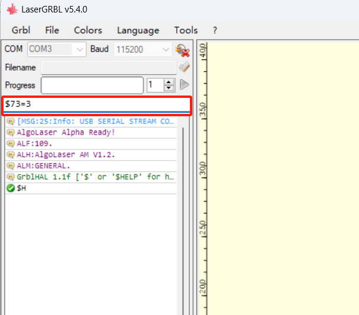
Task: Open the Grbl menu
Action: click(21, 30)
